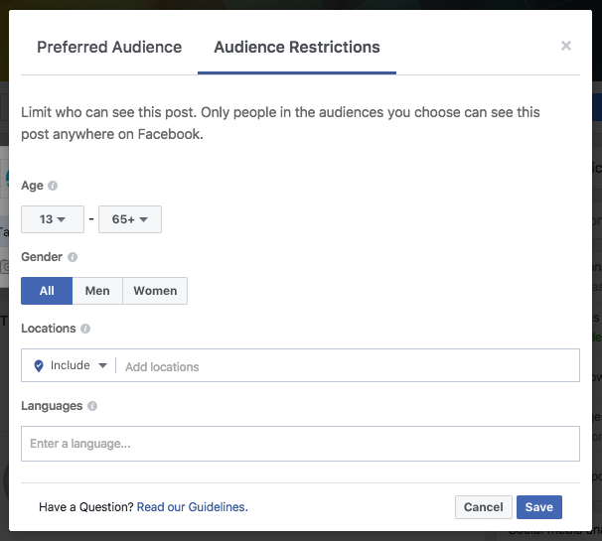Click the Gender info icon
This screenshot has height=541, width=602.
pos(73,257)
